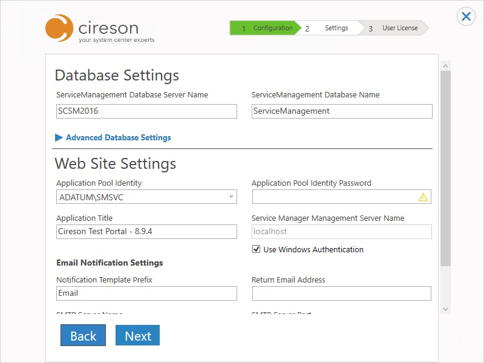Viewport: 484px width, 363px height.
Task: Go to step 2 Settings
Action: 330,28
